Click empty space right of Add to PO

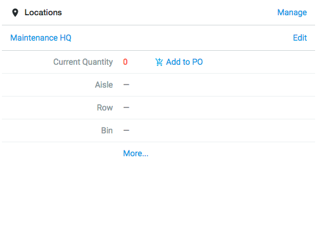[x=258, y=62]
